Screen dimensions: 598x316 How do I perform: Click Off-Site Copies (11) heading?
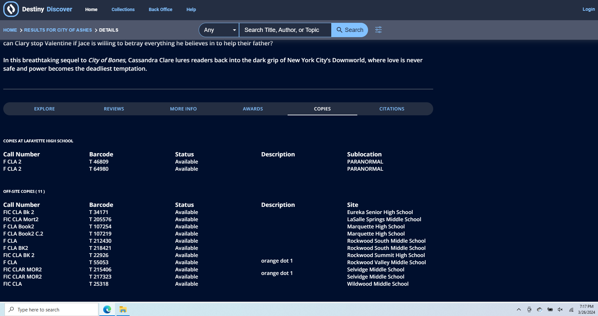pos(24,192)
